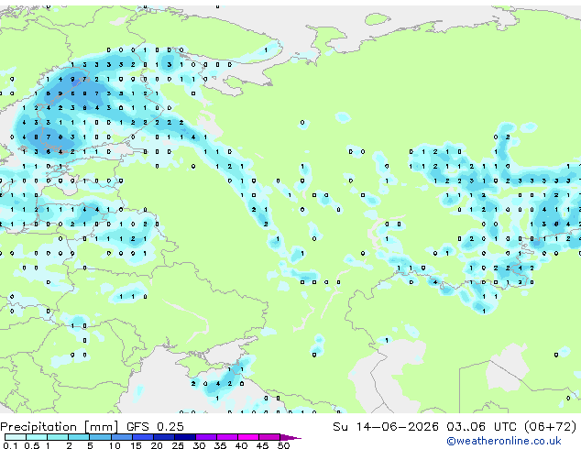Click the legend value label '35'

click(x=220, y=445)
